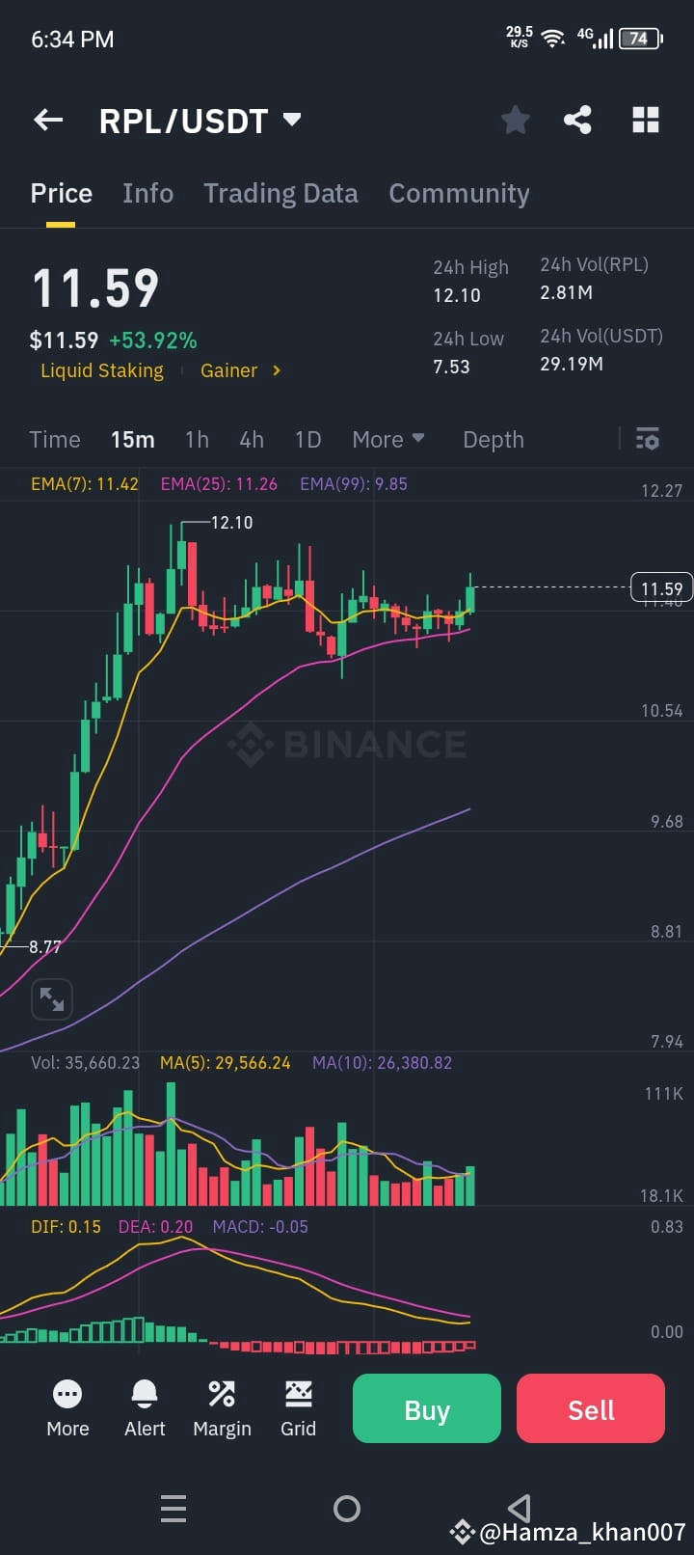Switch to the Trading Data tab
Screen dimensions: 694x1555
pyautogui.click(x=280, y=193)
